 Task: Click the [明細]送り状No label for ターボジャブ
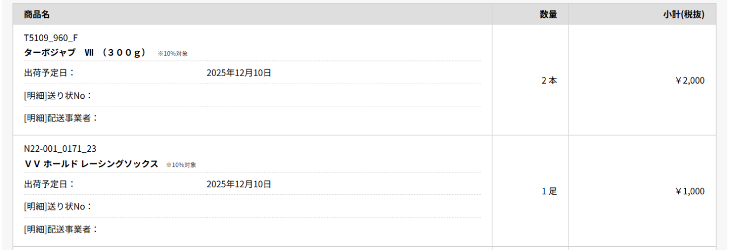(x=58, y=96)
